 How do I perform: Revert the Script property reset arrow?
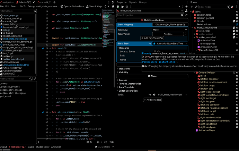[x=150, y=95]
